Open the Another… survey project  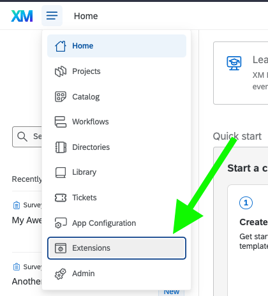pyautogui.click(x=27, y=281)
